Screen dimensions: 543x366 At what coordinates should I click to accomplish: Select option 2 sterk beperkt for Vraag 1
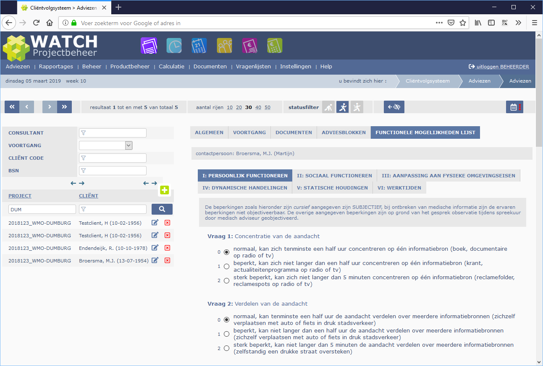(227, 280)
